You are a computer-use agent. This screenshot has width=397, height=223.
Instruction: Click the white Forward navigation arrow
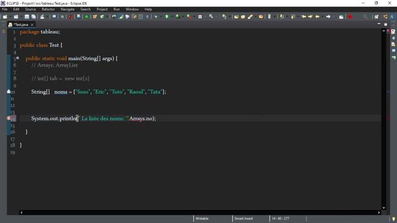[x=328, y=17]
